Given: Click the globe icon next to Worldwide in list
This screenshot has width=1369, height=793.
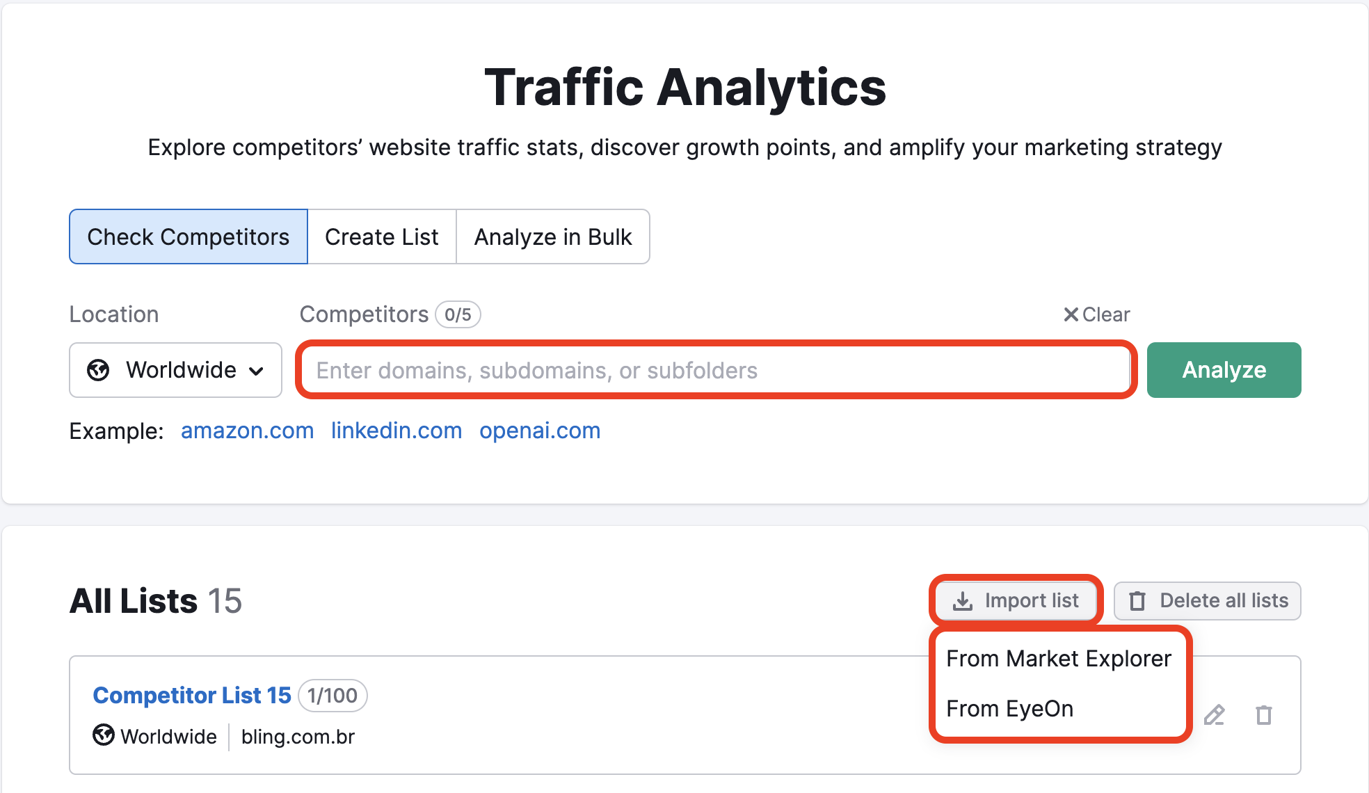Looking at the screenshot, I should tap(104, 735).
